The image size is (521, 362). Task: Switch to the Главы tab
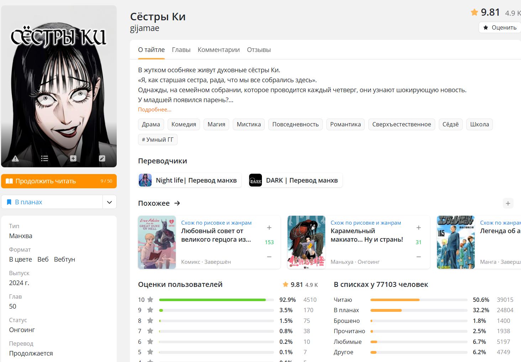181,50
